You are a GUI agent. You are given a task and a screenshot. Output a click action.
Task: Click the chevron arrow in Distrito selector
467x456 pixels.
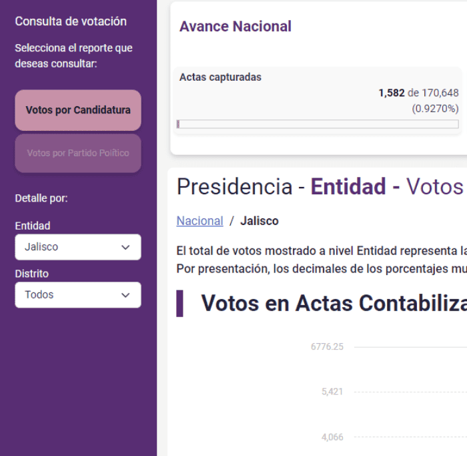pos(125,295)
